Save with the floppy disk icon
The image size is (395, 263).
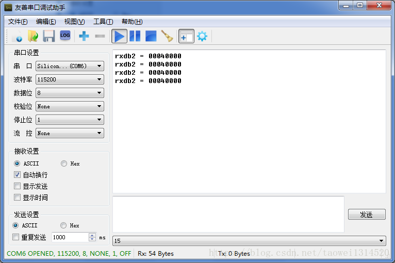48,36
